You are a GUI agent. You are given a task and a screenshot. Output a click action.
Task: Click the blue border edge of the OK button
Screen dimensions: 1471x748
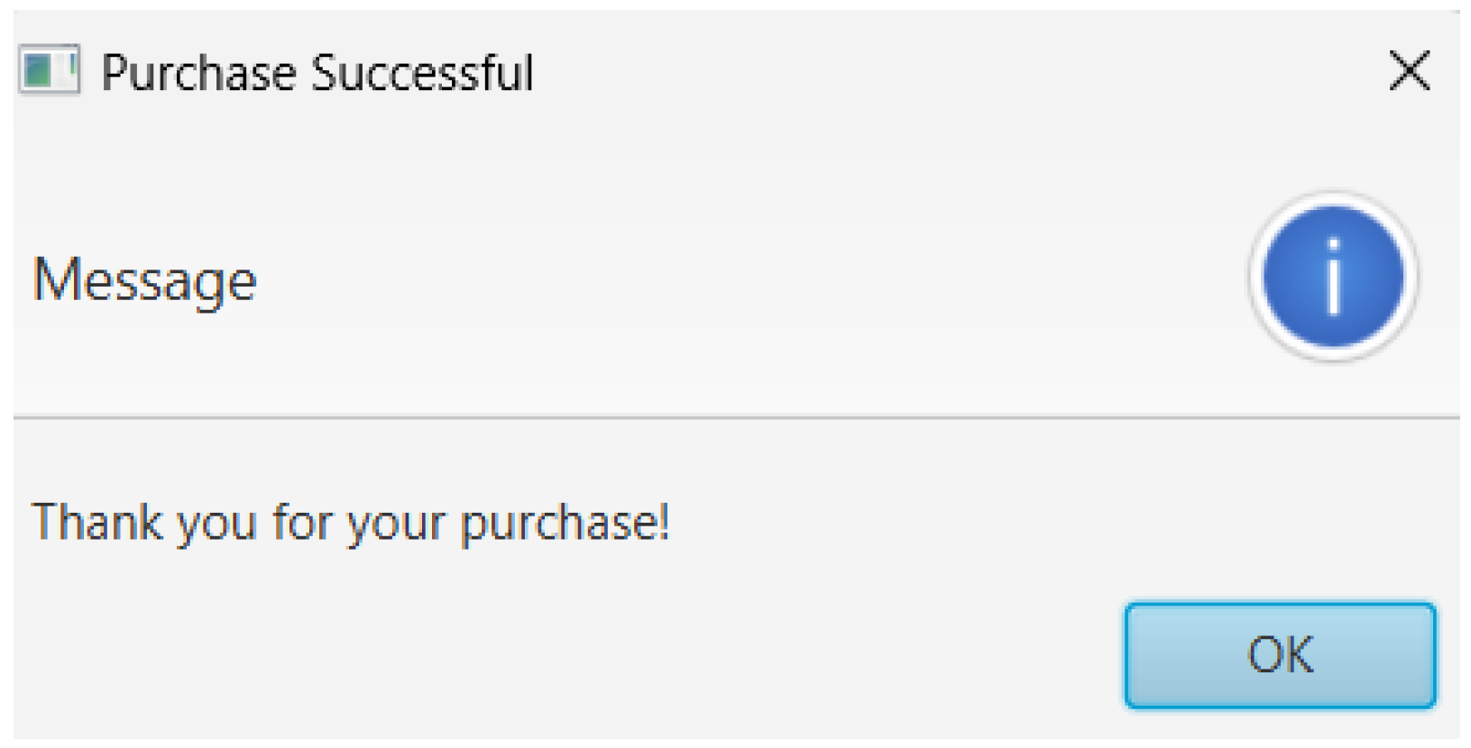pyautogui.click(x=1127, y=655)
